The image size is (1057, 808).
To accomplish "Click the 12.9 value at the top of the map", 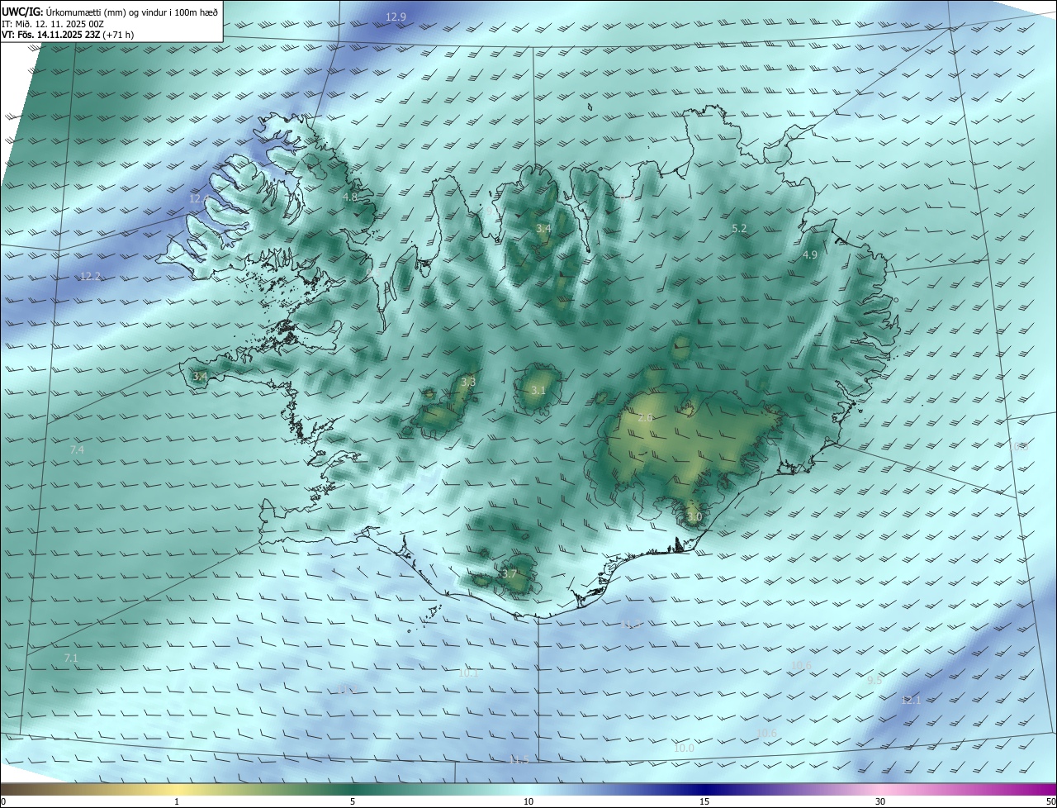I will (396, 17).
